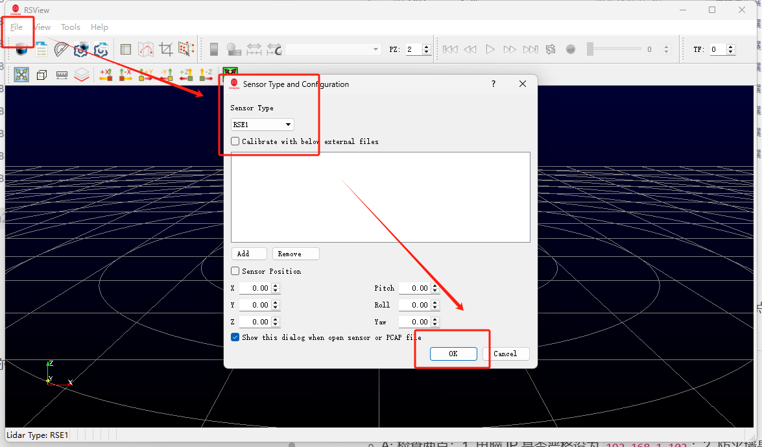Click the Remove calibration file button
Screen dimensions: 762x447
(x=296, y=254)
